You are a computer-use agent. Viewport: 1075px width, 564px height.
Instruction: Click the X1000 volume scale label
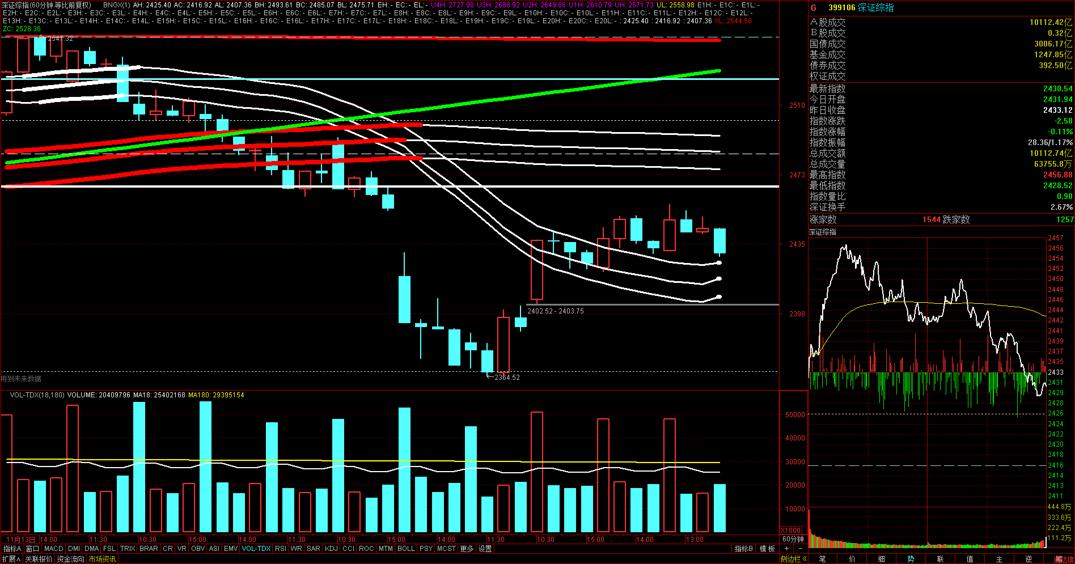pyautogui.click(x=792, y=530)
